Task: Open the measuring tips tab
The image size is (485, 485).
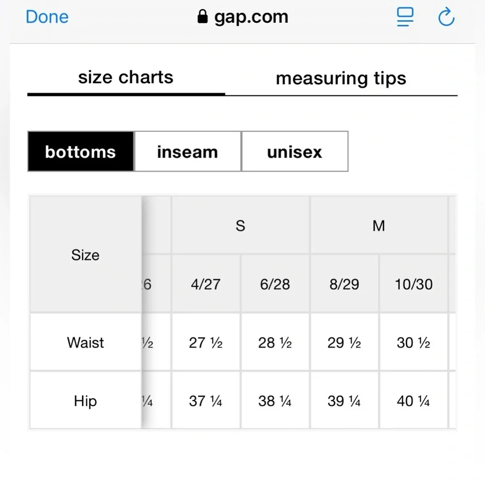Action: click(340, 79)
